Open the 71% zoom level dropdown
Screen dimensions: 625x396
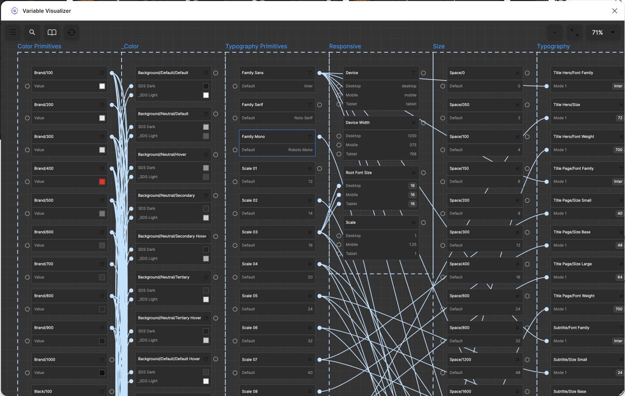(604, 32)
